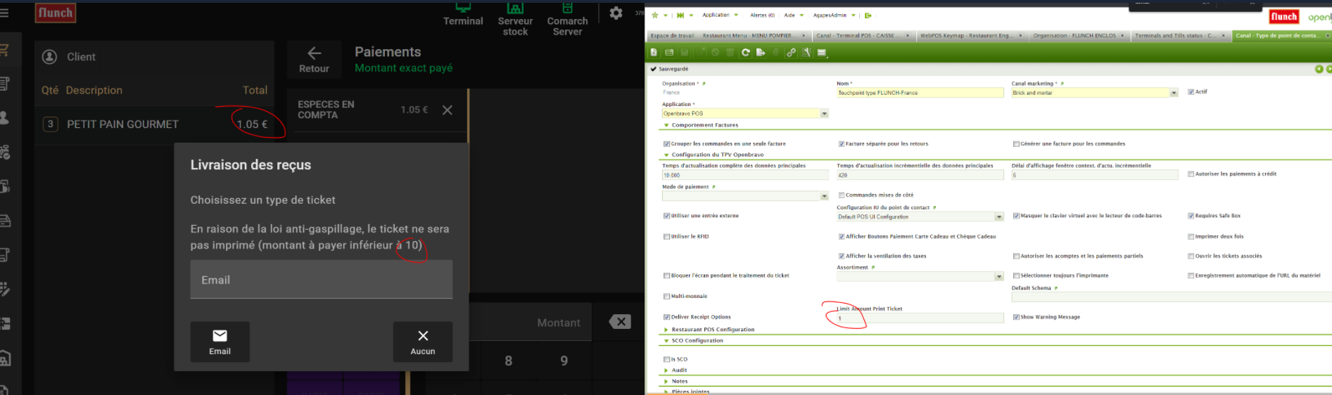The width and height of the screenshot is (1332, 395).
Task: Toggle Grouper les commandes en une seule facture
Action: (666, 143)
